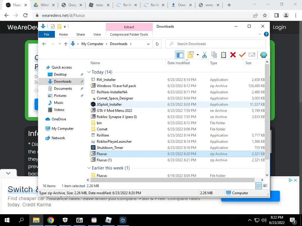Go back in Explorer navigation
Image resolution: width=302 pixels, height=226 pixels.
pyautogui.click(x=44, y=44)
